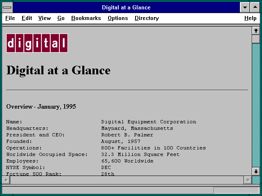Screen dimensions: 262x196
Task: Open the Help menu
Action: click(250, 18)
